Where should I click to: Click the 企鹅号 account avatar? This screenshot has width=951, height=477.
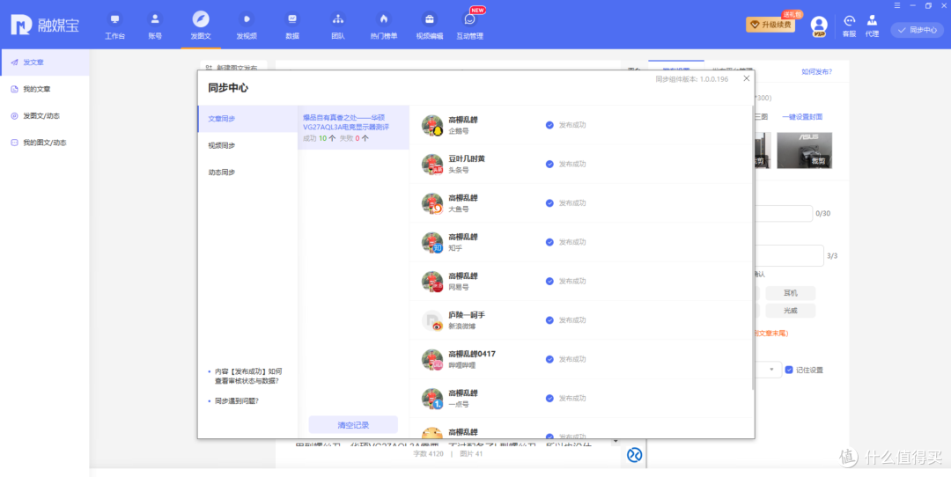(432, 126)
